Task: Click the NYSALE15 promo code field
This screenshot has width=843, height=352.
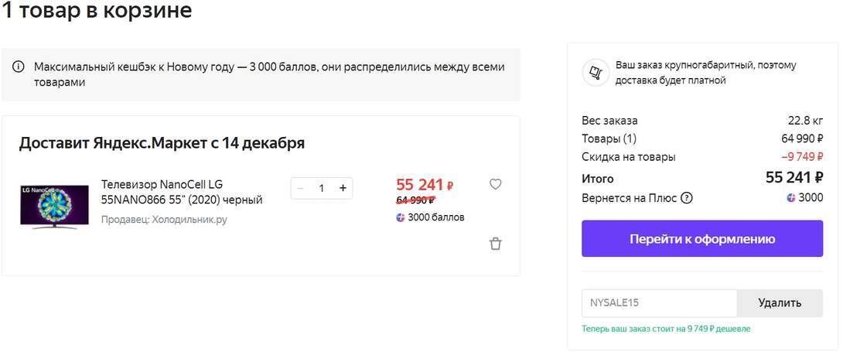Action: 659,302
